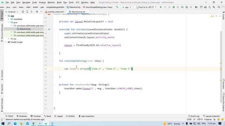Open the TODO tool window
The width and height of the screenshot is (225, 126).
coord(9,116)
